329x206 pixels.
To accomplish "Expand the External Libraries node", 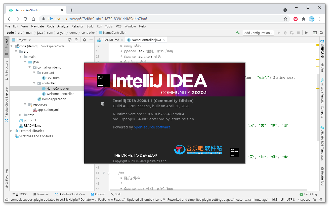I will click(x=12, y=131).
